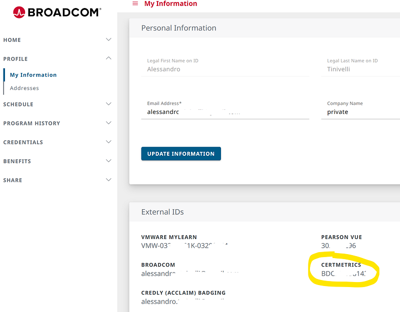The height and width of the screenshot is (312, 400).
Task: Select My Information in sidebar
Action: tap(33, 75)
